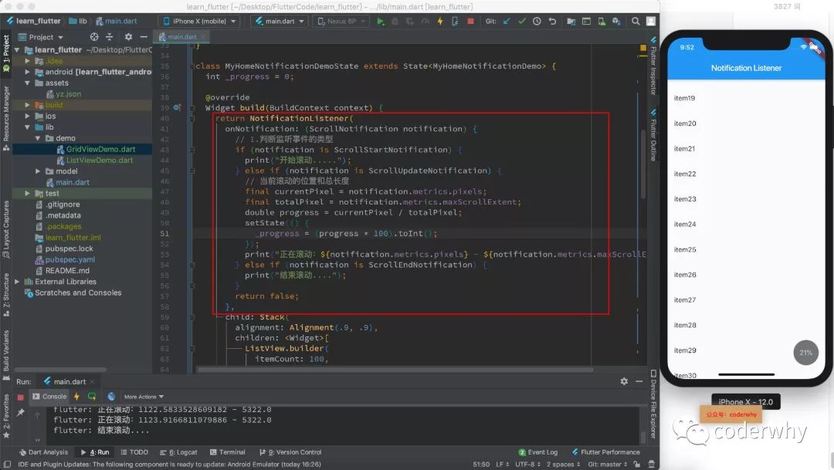
Task: Click the Git revert arrow icon
Action: (552, 22)
